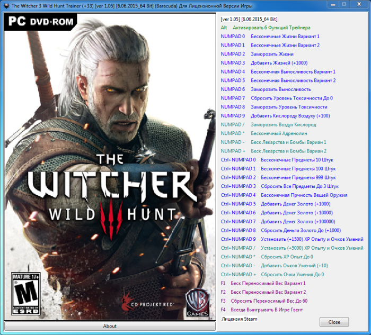371x335 pixels.
Task: Click 'Ctrl+NUMPAD / Установить (+5000) XP' line
Action: (292, 248)
